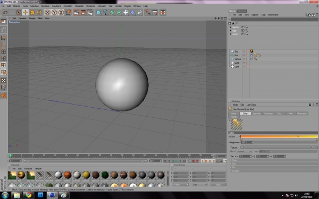This screenshot has height=199, width=319.
Task: Open the scene light objects icon
Action: point(126,12)
